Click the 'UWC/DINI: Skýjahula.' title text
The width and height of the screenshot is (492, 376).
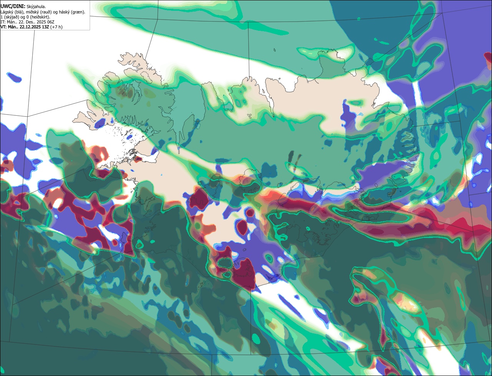(23, 6)
